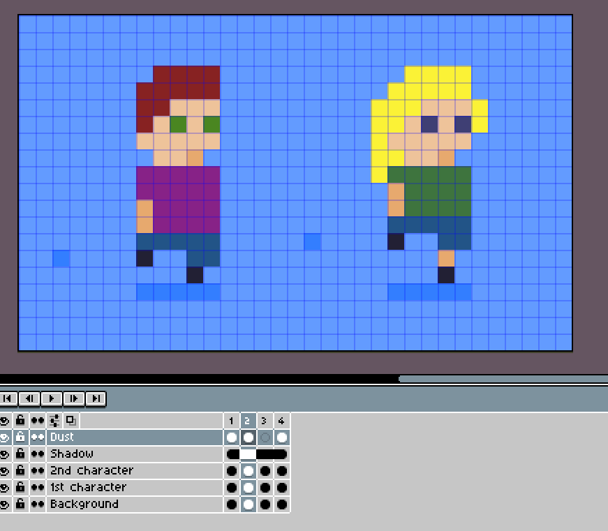Screen dimensions: 608x531
Task: Select the 2nd character layer
Action: click(x=135, y=470)
